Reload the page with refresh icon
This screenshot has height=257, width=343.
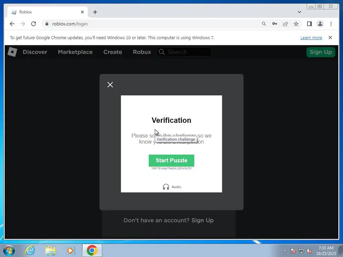click(33, 24)
